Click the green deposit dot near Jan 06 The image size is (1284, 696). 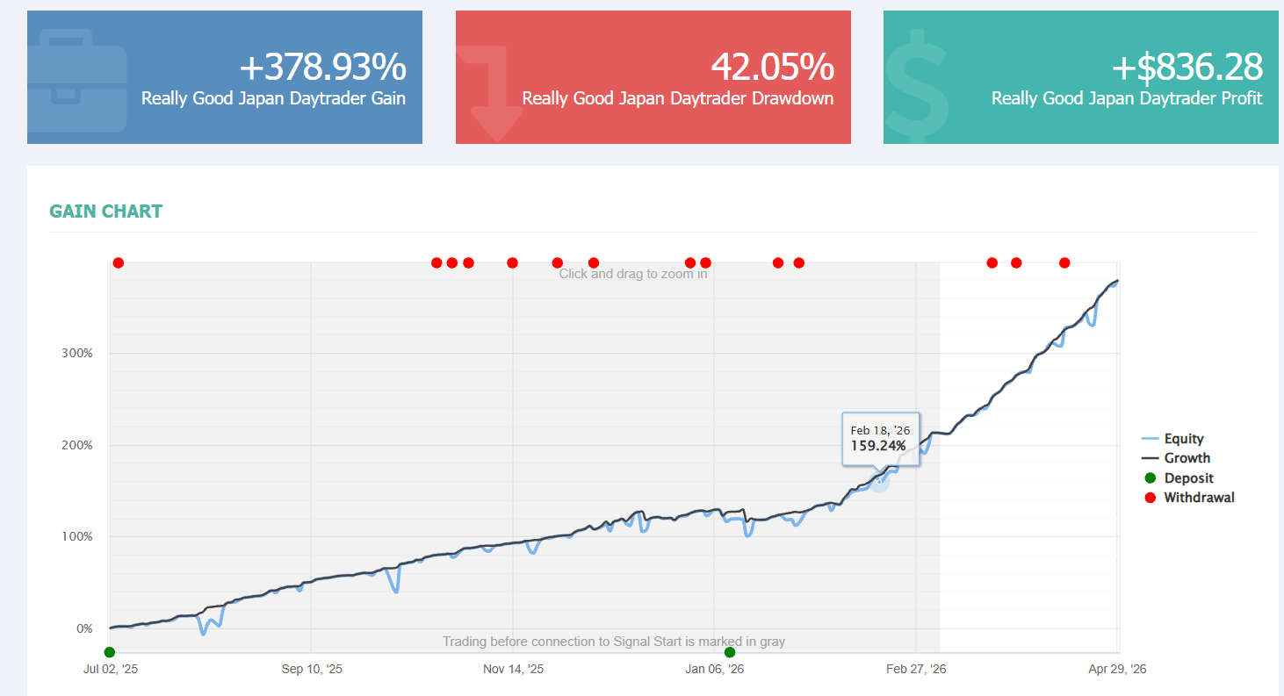click(x=730, y=652)
